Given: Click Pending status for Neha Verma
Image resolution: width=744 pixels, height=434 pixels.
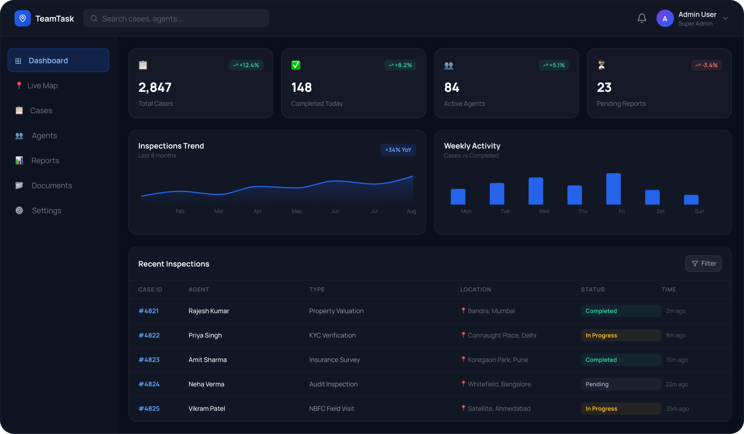Looking at the screenshot, I should click(621, 384).
